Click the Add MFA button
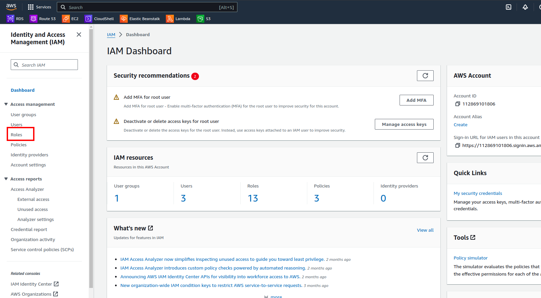This screenshot has height=298, width=541. (416, 100)
